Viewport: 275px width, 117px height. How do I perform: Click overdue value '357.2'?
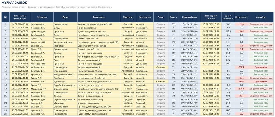[x=241, y=67]
